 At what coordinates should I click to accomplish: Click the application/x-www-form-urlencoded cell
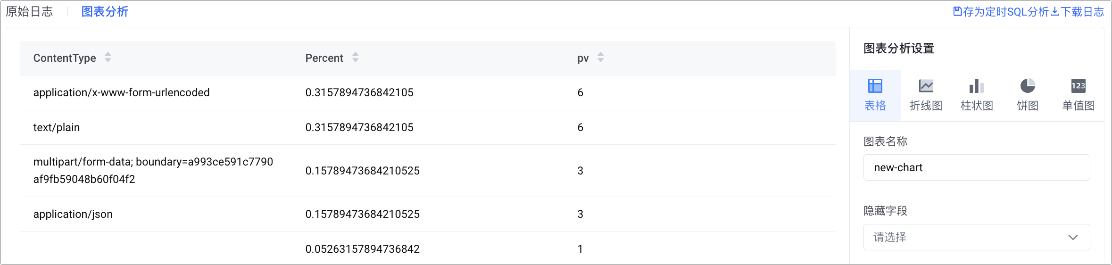coord(121,92)
